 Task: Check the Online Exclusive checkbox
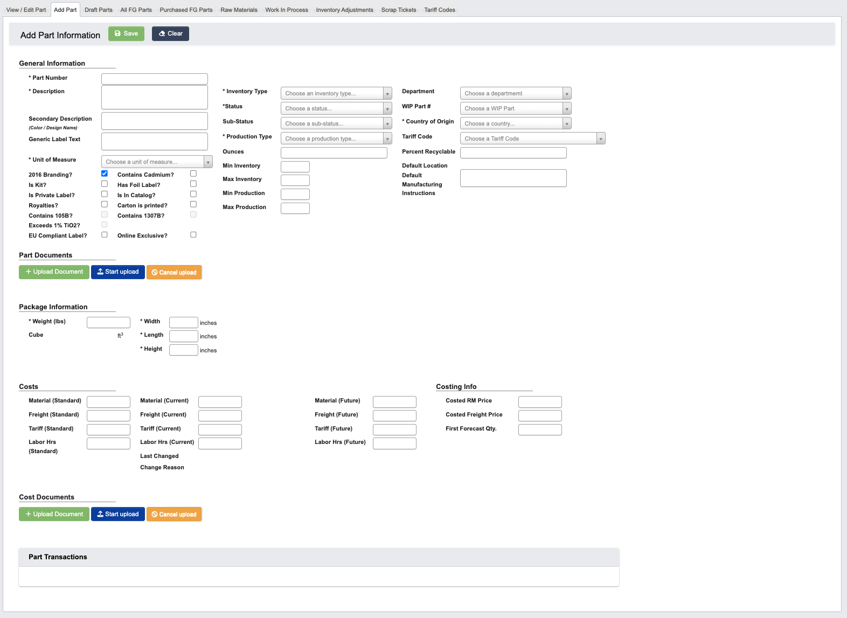tap(193, 234)
